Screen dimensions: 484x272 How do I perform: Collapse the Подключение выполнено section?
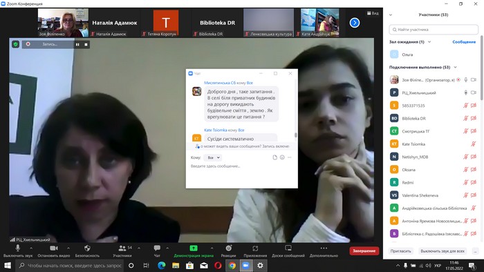pos(455,67)
